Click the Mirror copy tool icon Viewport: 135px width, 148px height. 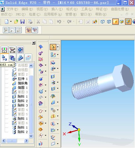coord(53,116)
